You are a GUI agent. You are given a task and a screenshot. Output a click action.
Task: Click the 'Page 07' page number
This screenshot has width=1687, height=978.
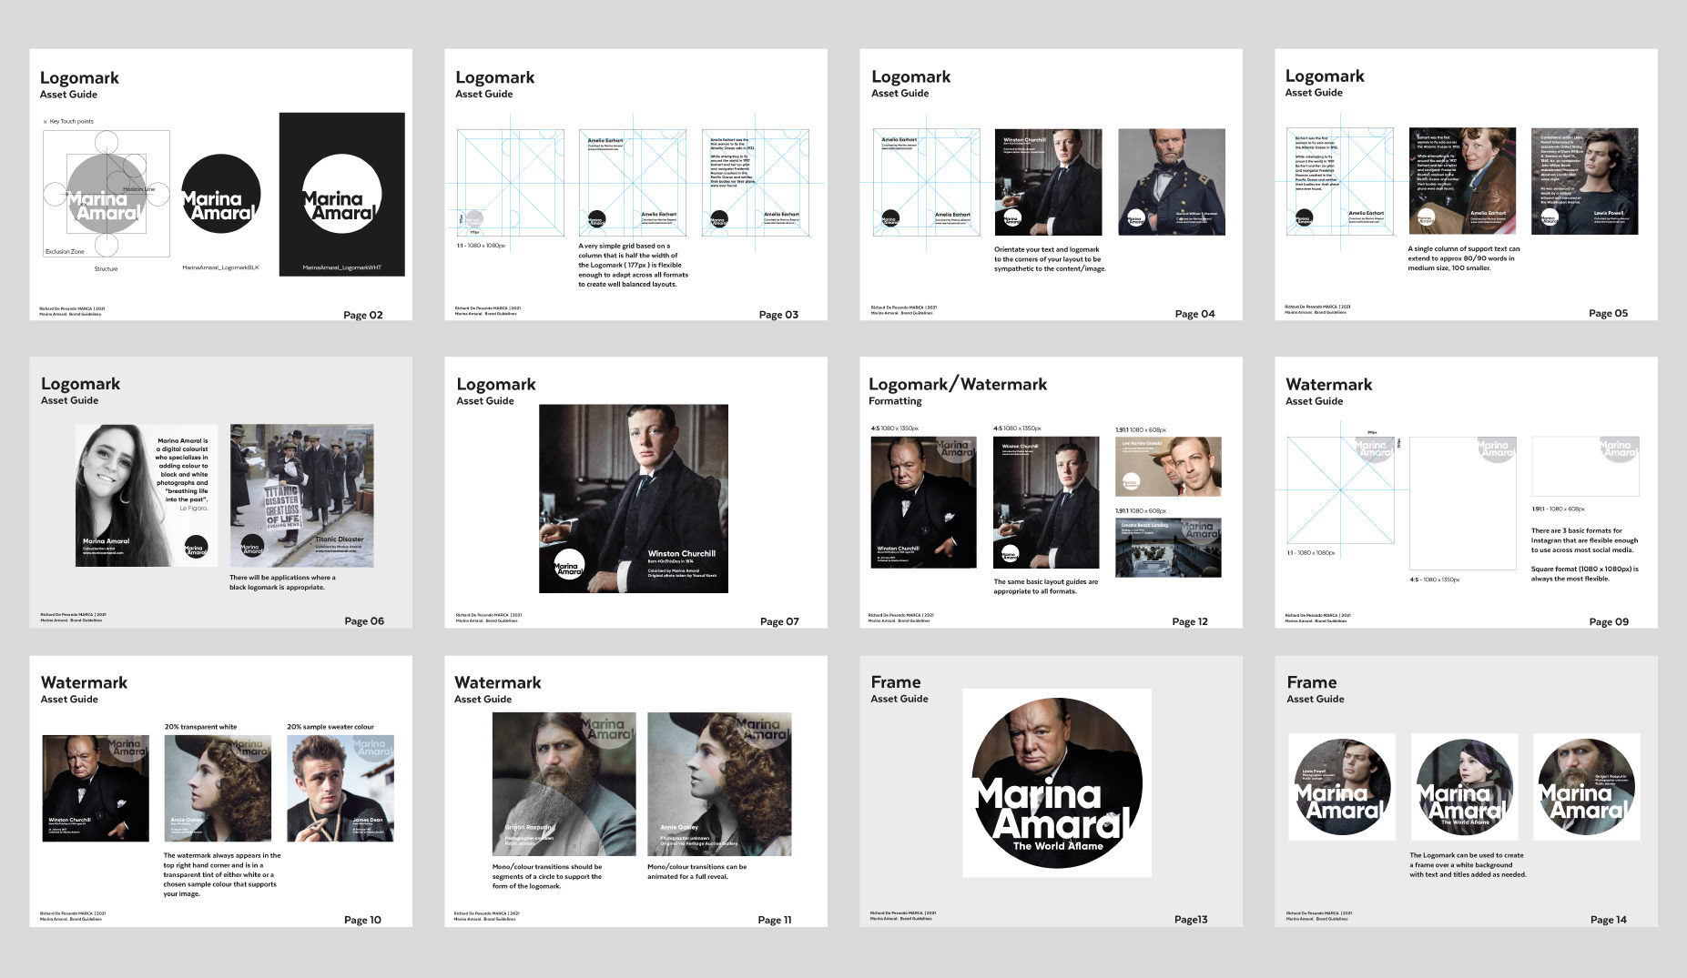(779, 621)
